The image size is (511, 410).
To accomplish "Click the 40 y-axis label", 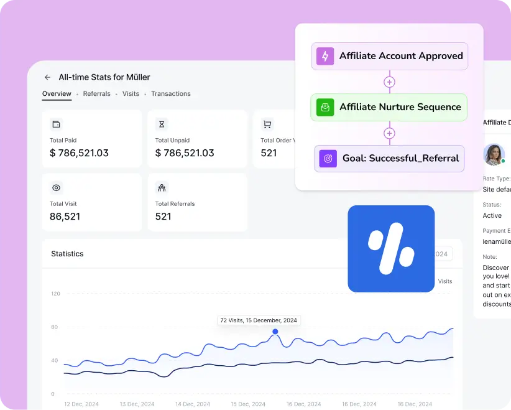I will click(55, 360).
